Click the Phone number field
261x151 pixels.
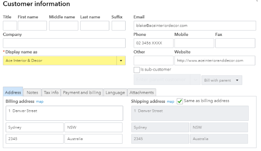coord(153,43)
